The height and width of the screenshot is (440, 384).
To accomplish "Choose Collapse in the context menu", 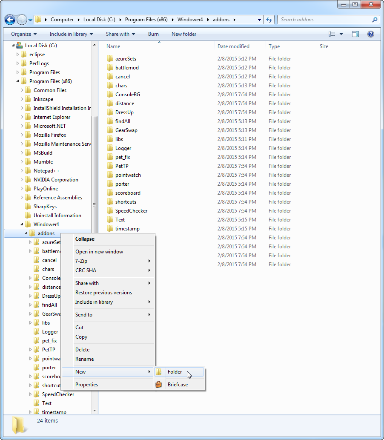I will [108, 239].
